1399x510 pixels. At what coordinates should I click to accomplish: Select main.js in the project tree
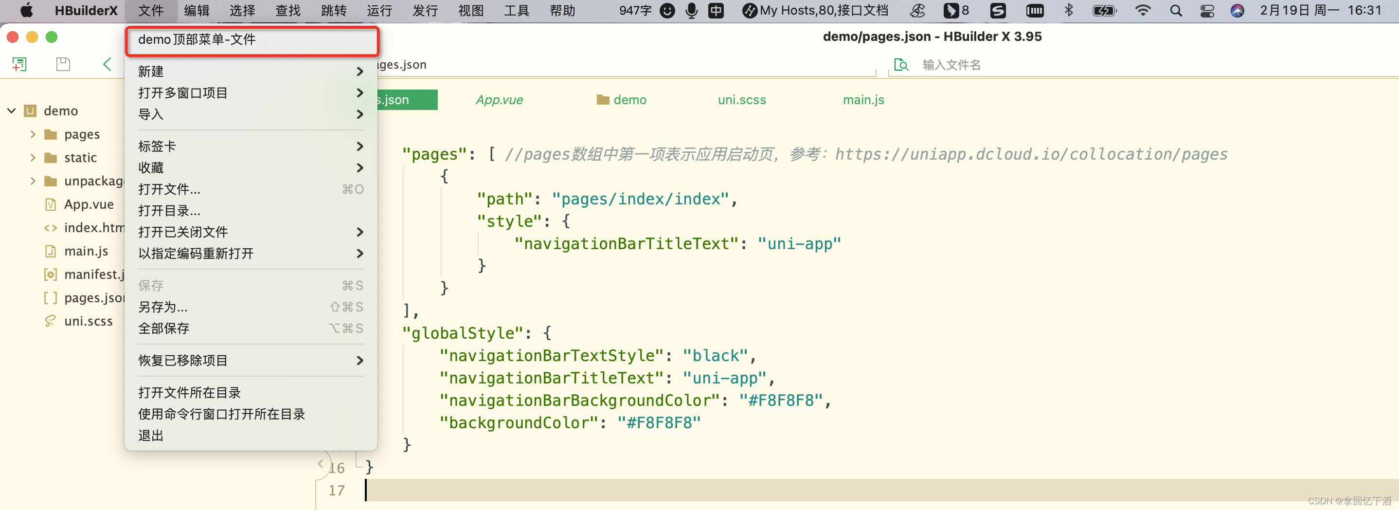[86, 252]
